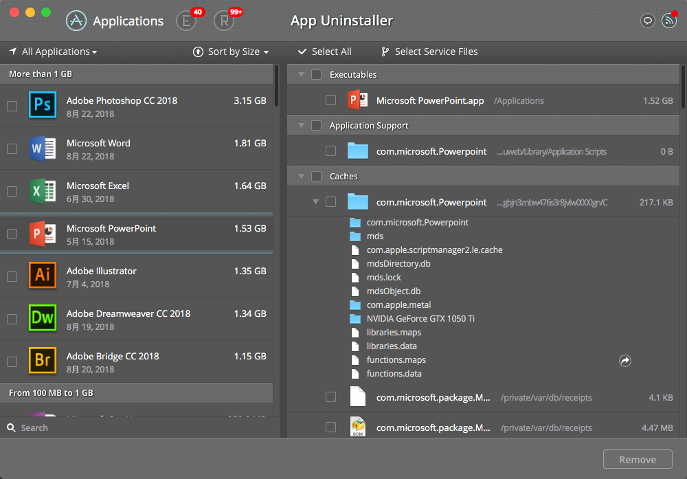Image resolution: width=687 pixels, height=479 pixels.
Task: Select the Adobe Photoshop CC 2018 row
Action: click(x=136, y=106)
